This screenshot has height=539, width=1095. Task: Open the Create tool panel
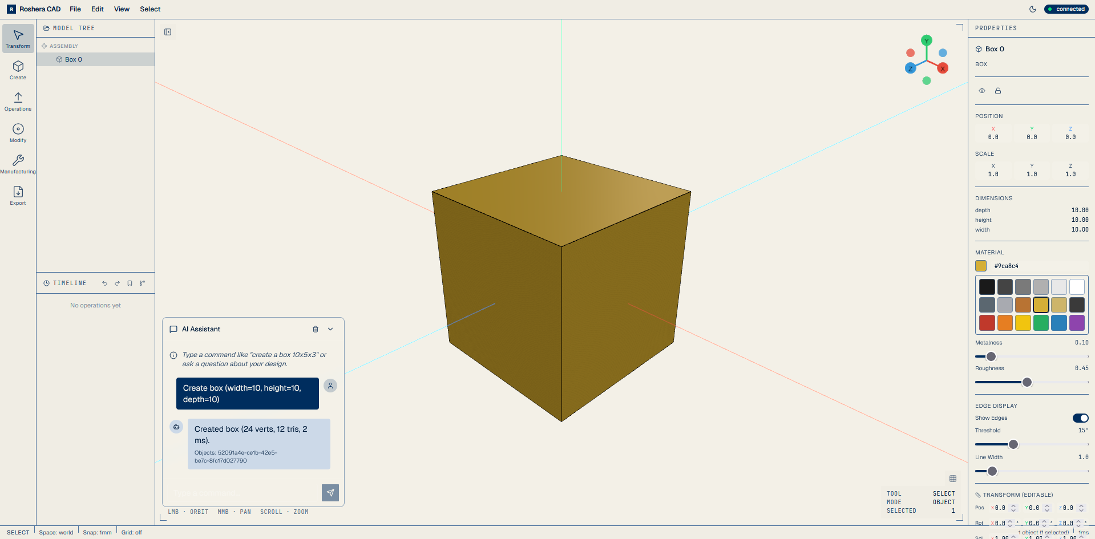point(18,70)
